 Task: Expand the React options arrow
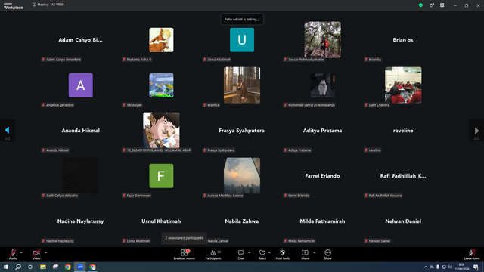click(x=269, y=252)
